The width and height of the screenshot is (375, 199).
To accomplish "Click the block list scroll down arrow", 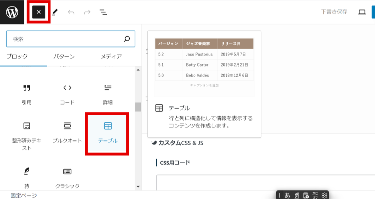I will click(x=138, y=187).
